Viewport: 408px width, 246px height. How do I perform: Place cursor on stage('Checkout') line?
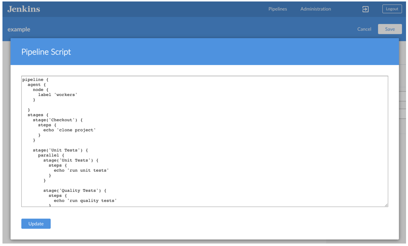coord(58,120)
